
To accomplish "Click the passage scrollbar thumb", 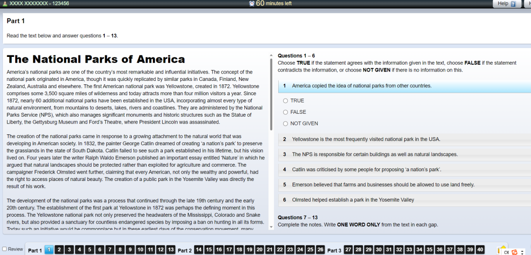I will click(x=271, y=95).
